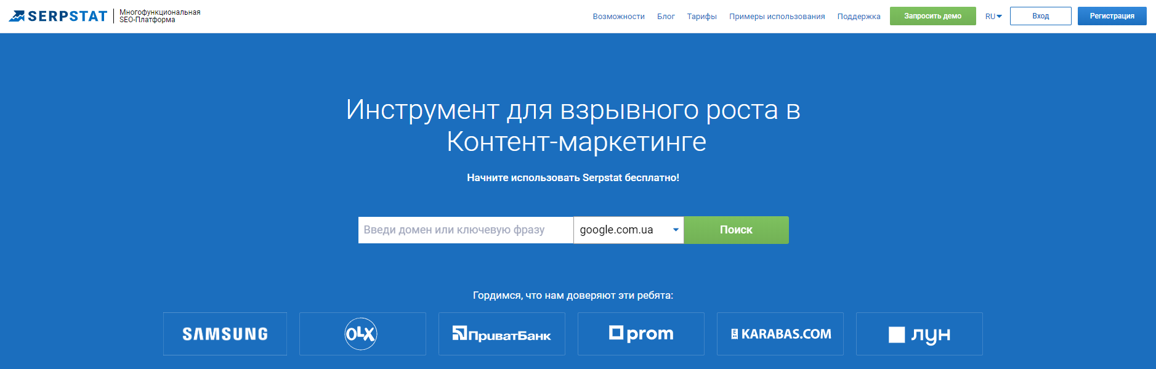Open the RU language dropdown
The height and width of the screenshot is (369, 1156).
(993, 17)
